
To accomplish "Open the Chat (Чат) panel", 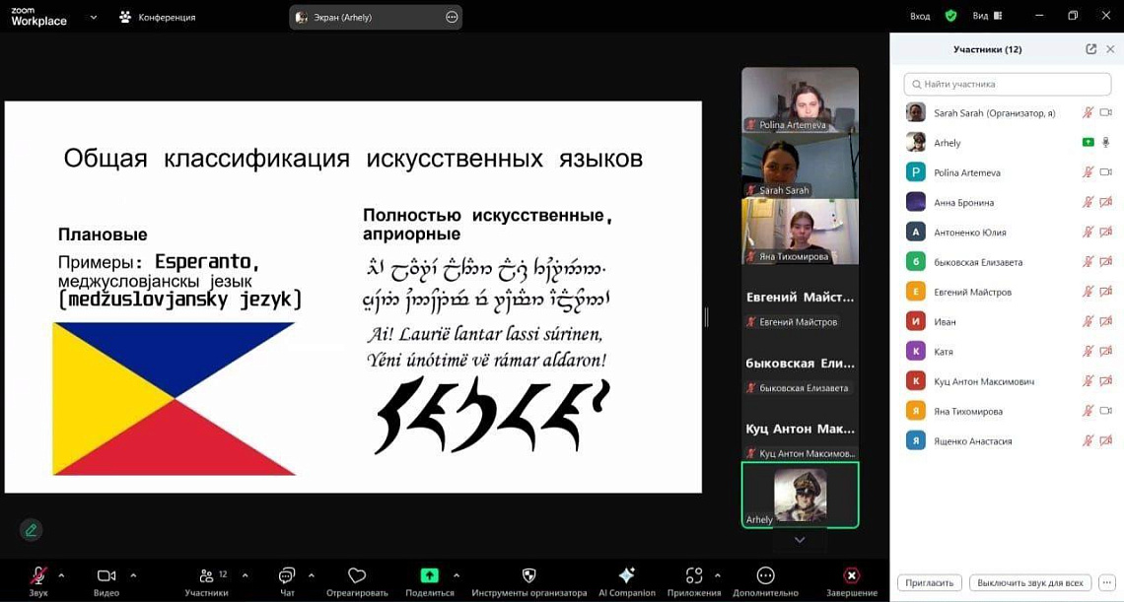I will (287, 575).
